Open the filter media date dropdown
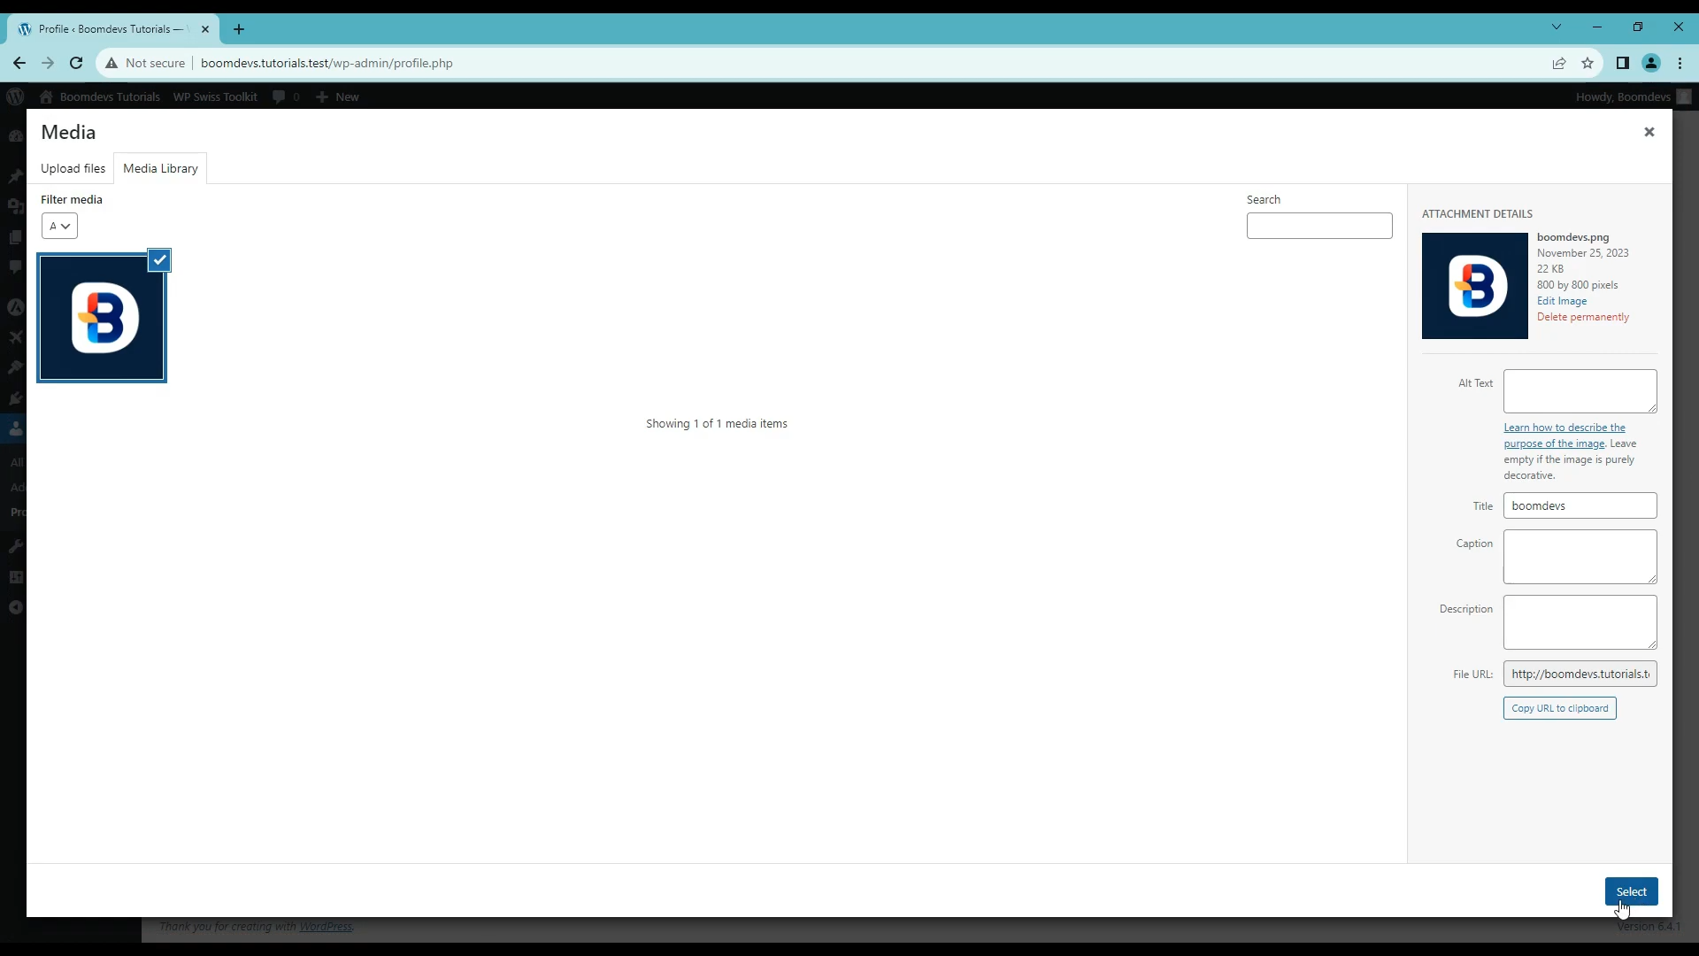 click(x=58, y=226)
